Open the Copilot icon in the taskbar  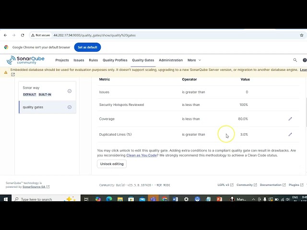pyautogui.click(x=98, y=199)
